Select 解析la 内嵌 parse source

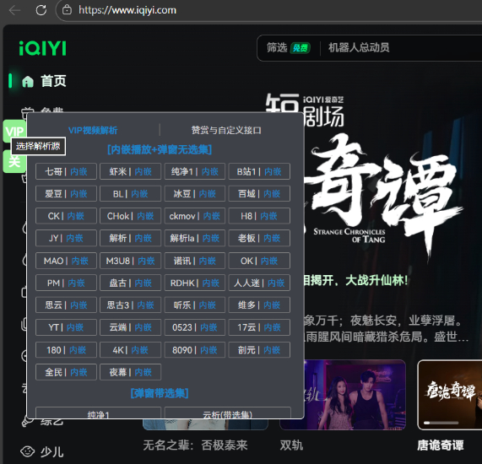(x=195, y=238)
